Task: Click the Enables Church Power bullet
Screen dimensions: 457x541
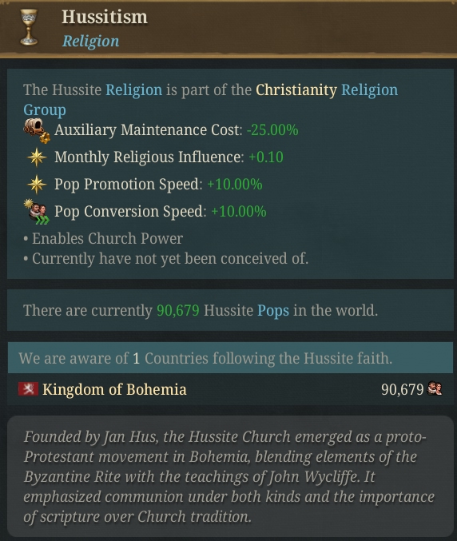Action: point(104,239)
